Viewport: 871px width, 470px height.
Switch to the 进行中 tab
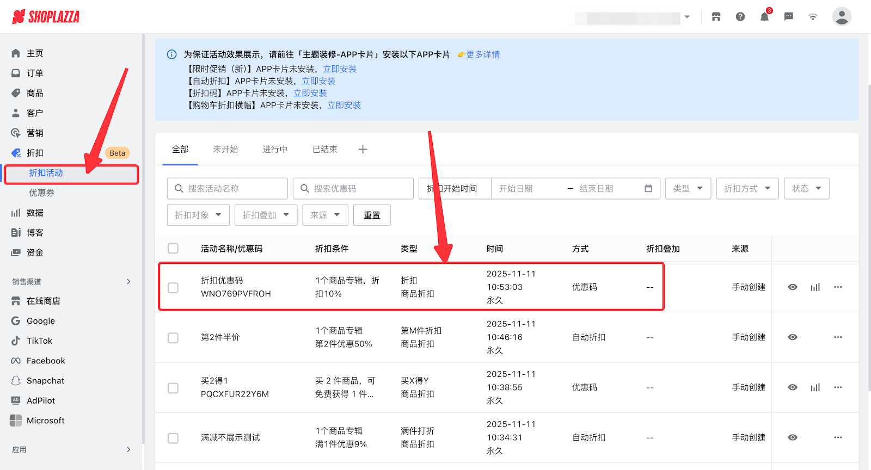[x=275, y=150]
